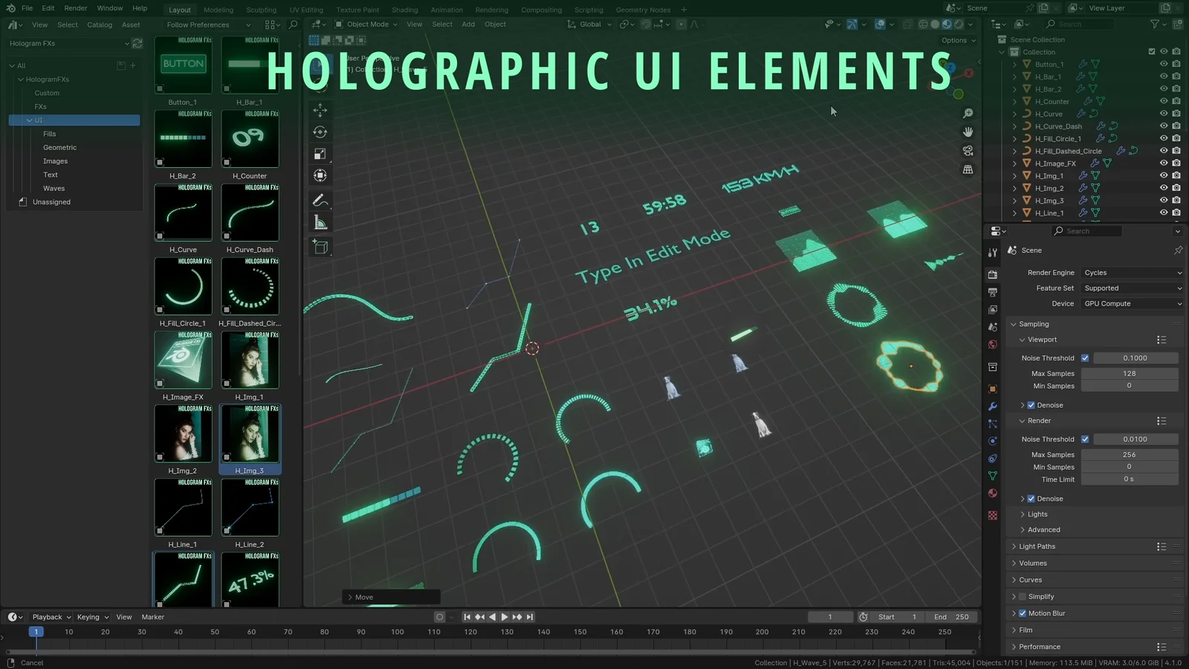1189x669 pixels.
Task: Collapse the UI catalog in the asset browser
Action: click(30, 120)
